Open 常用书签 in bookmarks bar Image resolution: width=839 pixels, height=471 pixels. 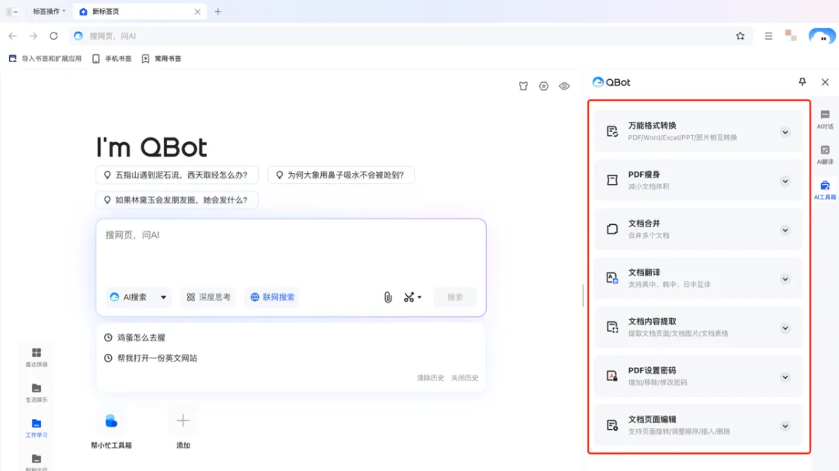[162, 59]
